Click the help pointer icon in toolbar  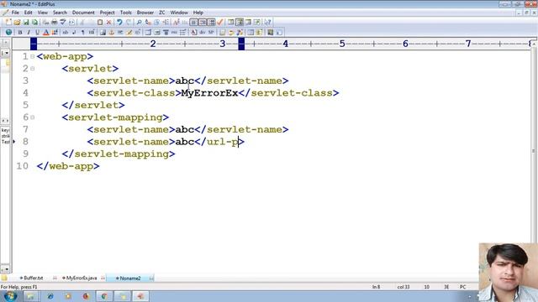tap(267, 23)
